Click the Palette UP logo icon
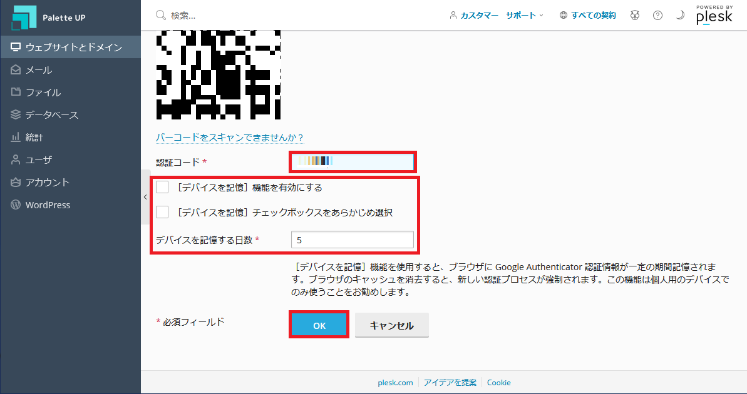The height and width of the screenshot is (394, 747). tap(24, 18)
